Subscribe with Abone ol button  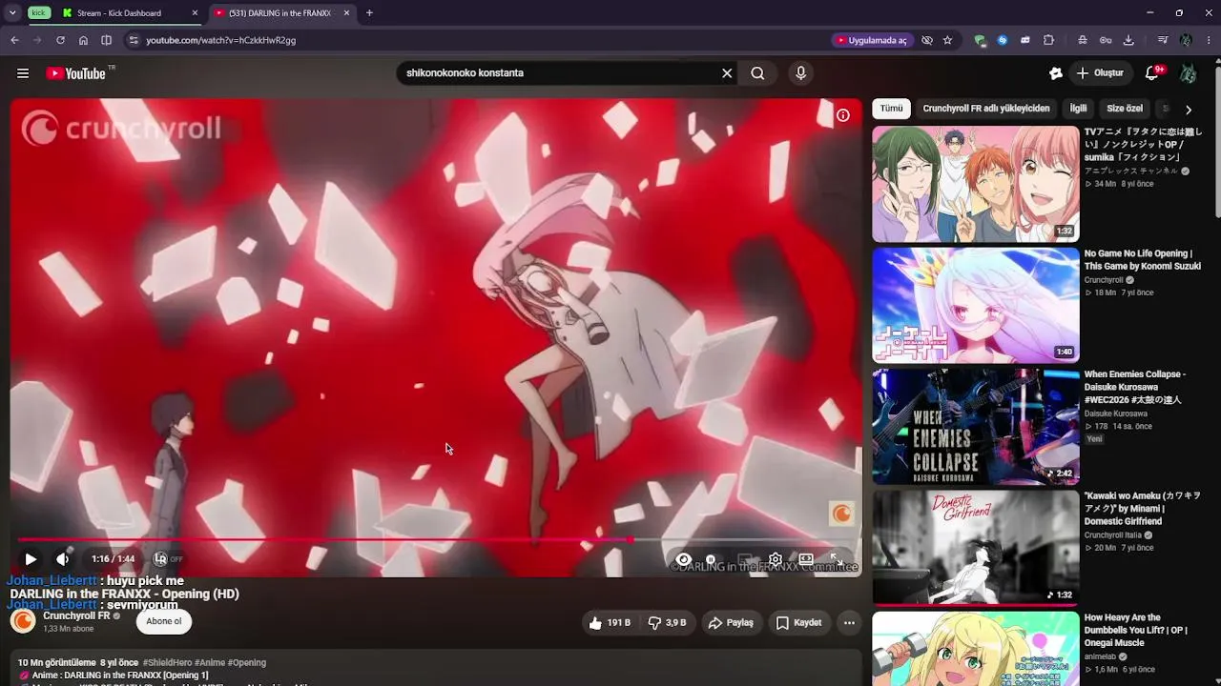click(x=164, y=621)
